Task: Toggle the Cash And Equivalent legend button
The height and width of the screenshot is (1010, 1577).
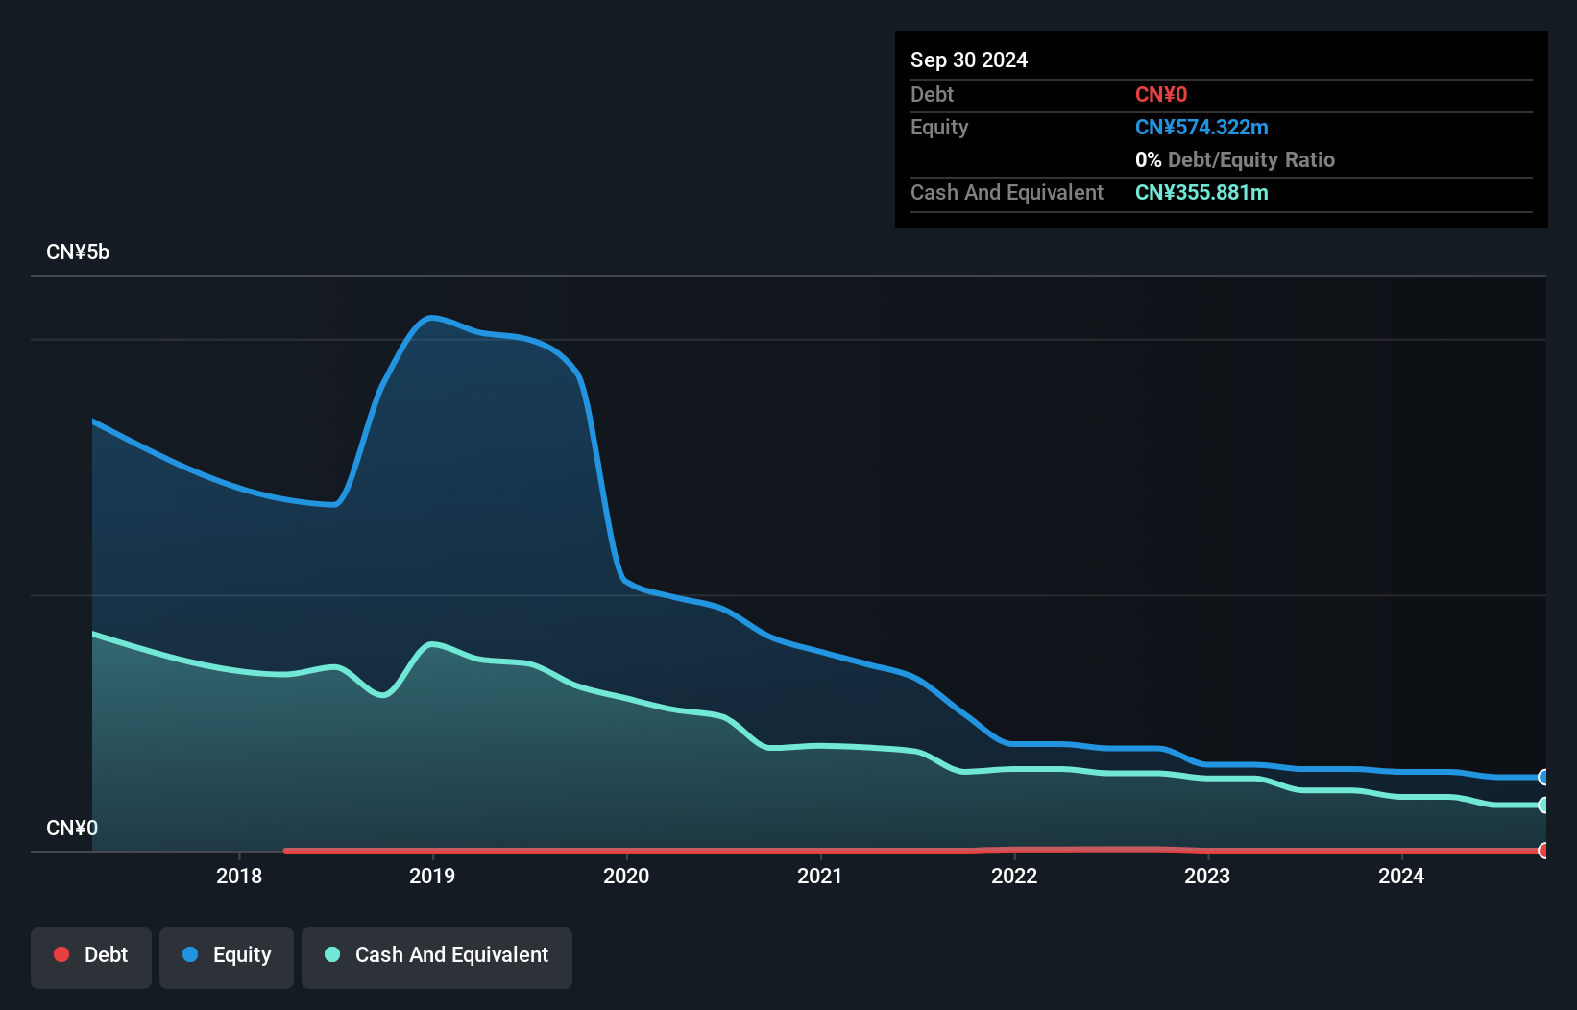Action: [437, 957]
